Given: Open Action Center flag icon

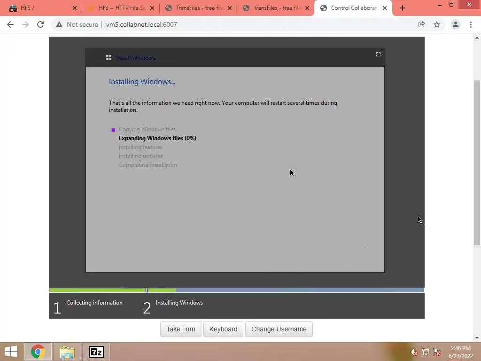Looking at the screenshot, I should coord(437,352).
